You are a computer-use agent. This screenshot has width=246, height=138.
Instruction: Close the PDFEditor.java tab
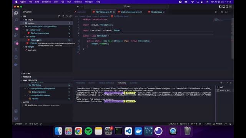pyautogui.click(x=114, y=12)
